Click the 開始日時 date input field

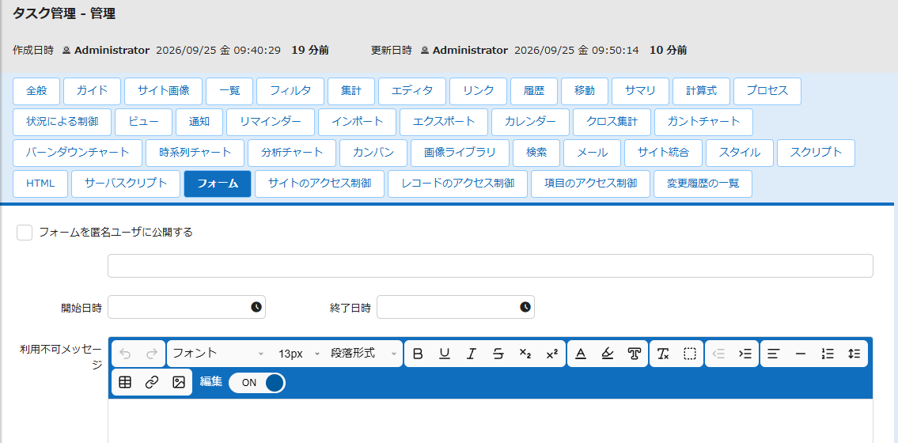coord(187,307)
